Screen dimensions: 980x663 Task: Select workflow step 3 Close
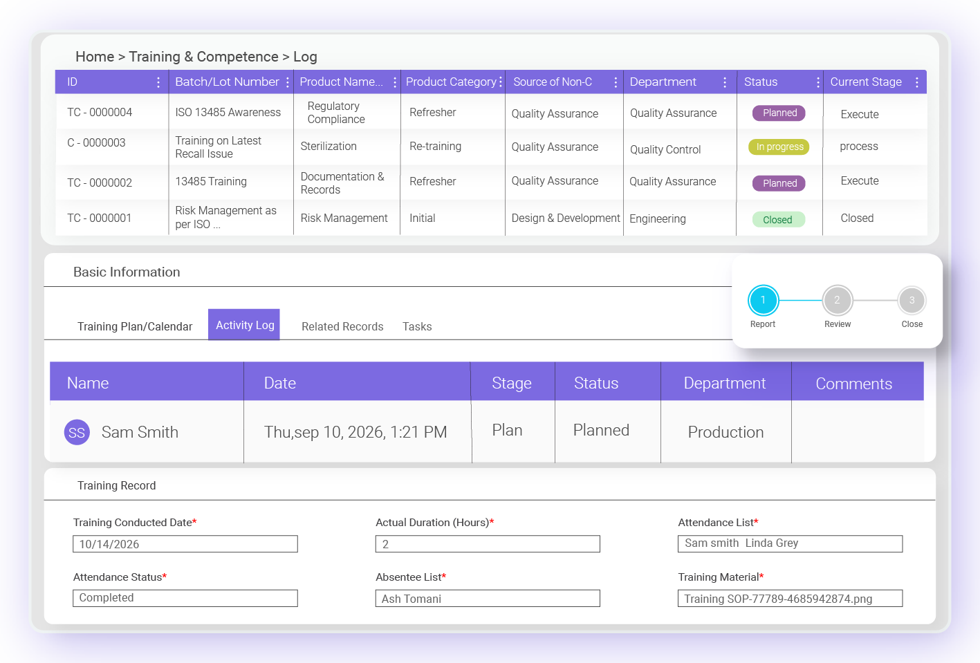pyautogui.click(x=912, y=300)
